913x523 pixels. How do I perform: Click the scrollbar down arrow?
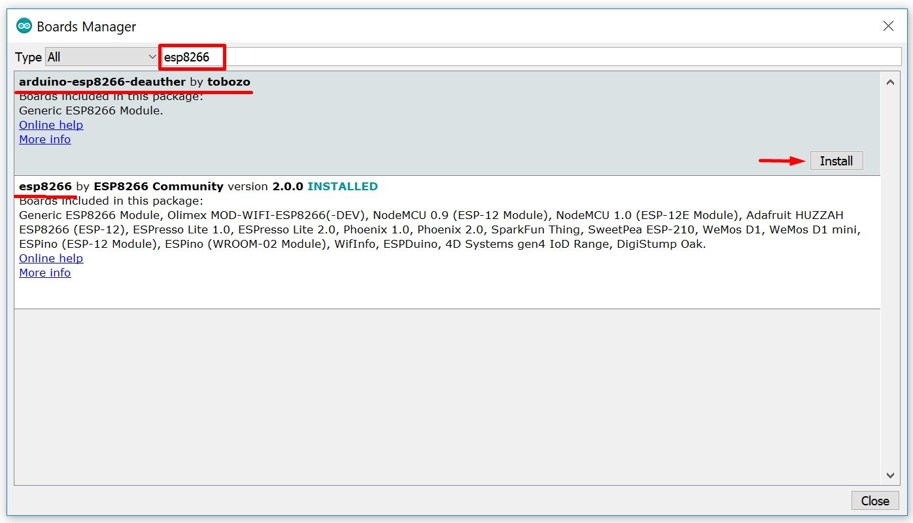click(889, 475)
